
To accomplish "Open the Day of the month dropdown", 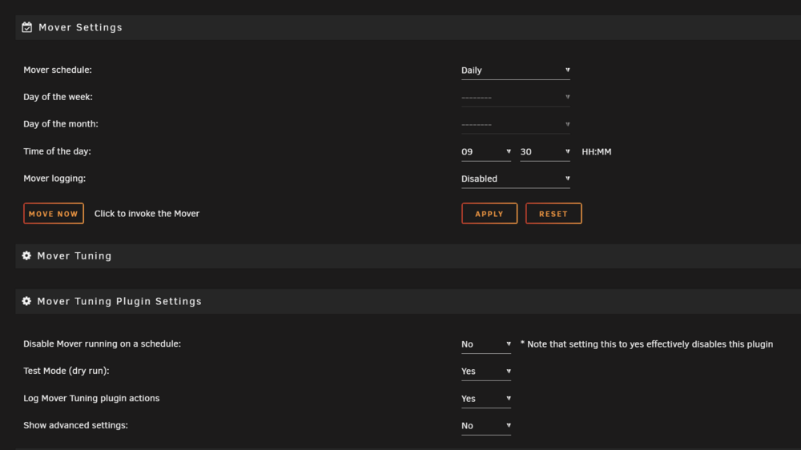I will tap(515, 124).
